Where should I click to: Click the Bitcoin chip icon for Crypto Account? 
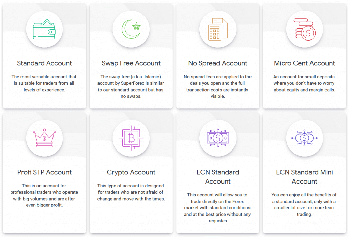point(131,138)
